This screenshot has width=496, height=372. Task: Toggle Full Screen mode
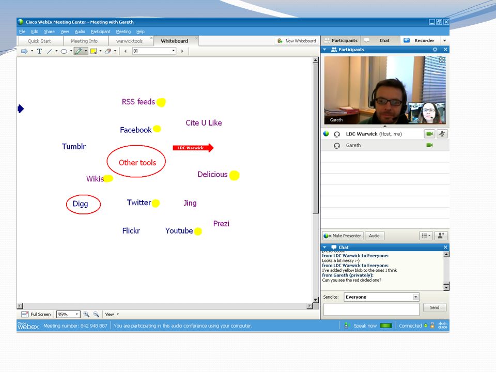[36, 314]
